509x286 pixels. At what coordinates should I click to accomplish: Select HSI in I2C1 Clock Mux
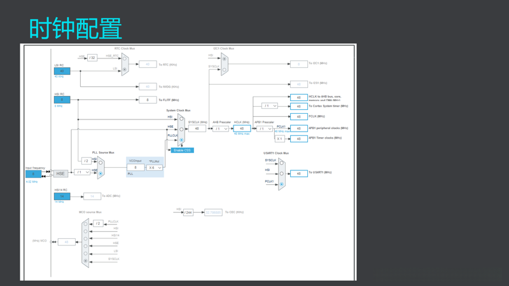click(224, 59)
